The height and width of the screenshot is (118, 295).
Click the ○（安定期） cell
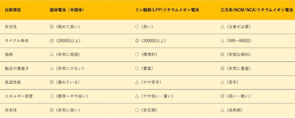146,110
